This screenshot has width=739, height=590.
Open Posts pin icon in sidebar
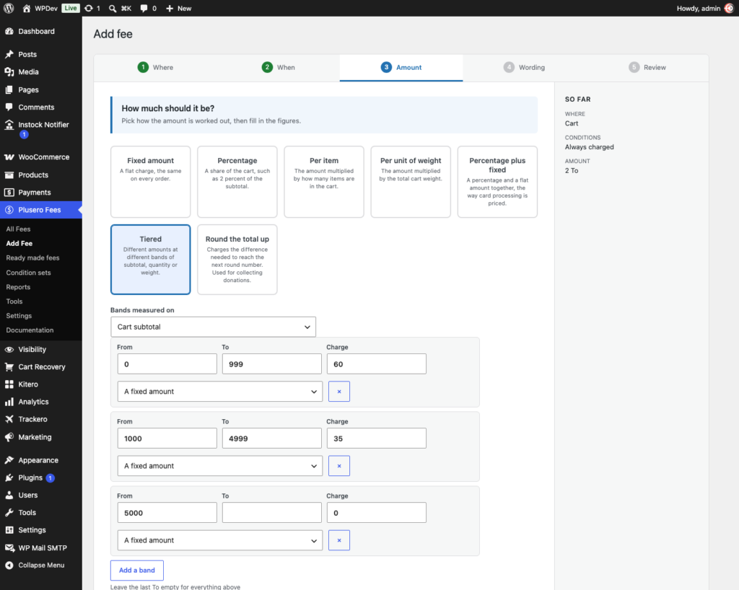pos(9,54)
